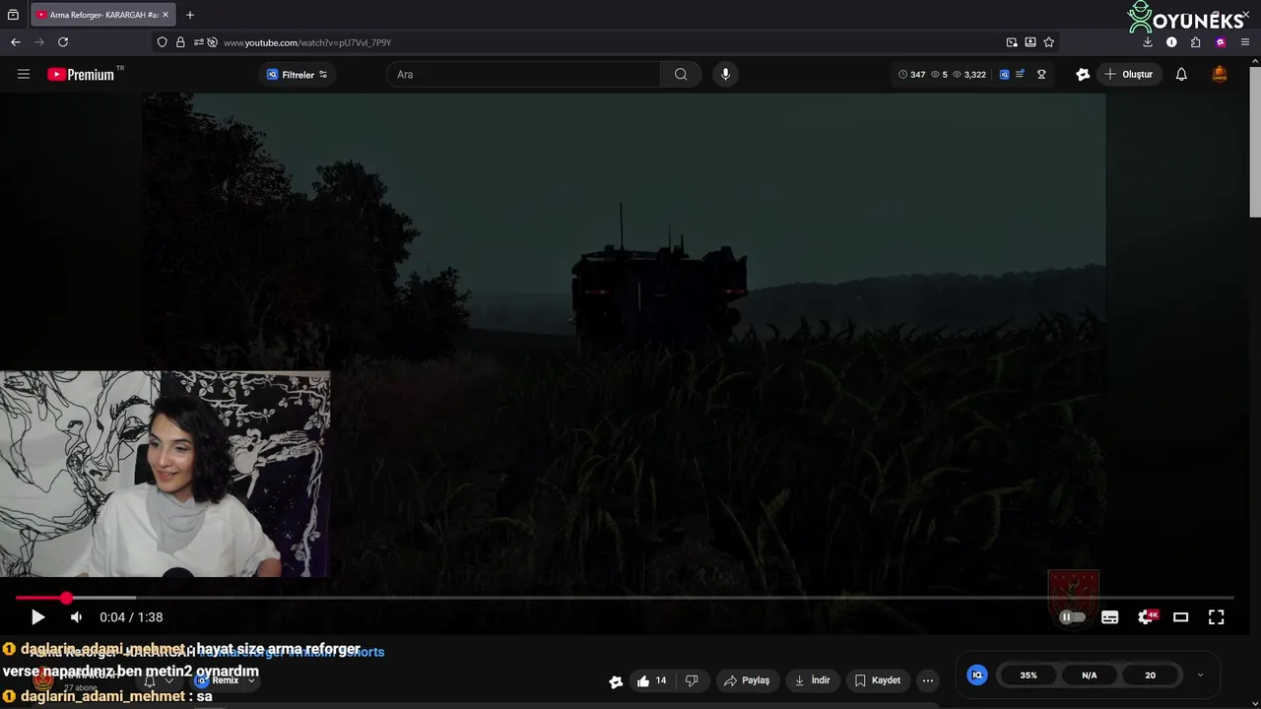Image resolution: width=1261 pixels, height=709 pixels.
Task: Click the vidIQ round logo in the score panel
Action: click(976, 675)
